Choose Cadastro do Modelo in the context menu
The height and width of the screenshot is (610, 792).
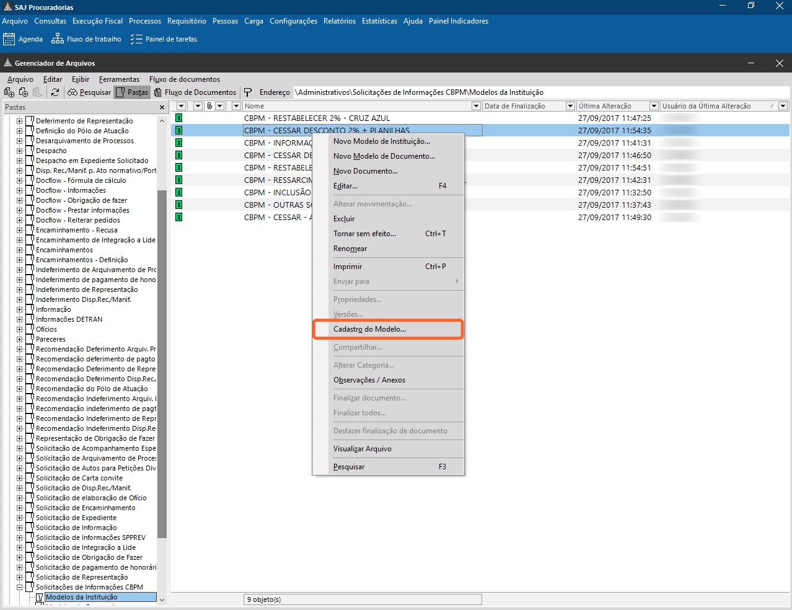[x=369, y=329]
